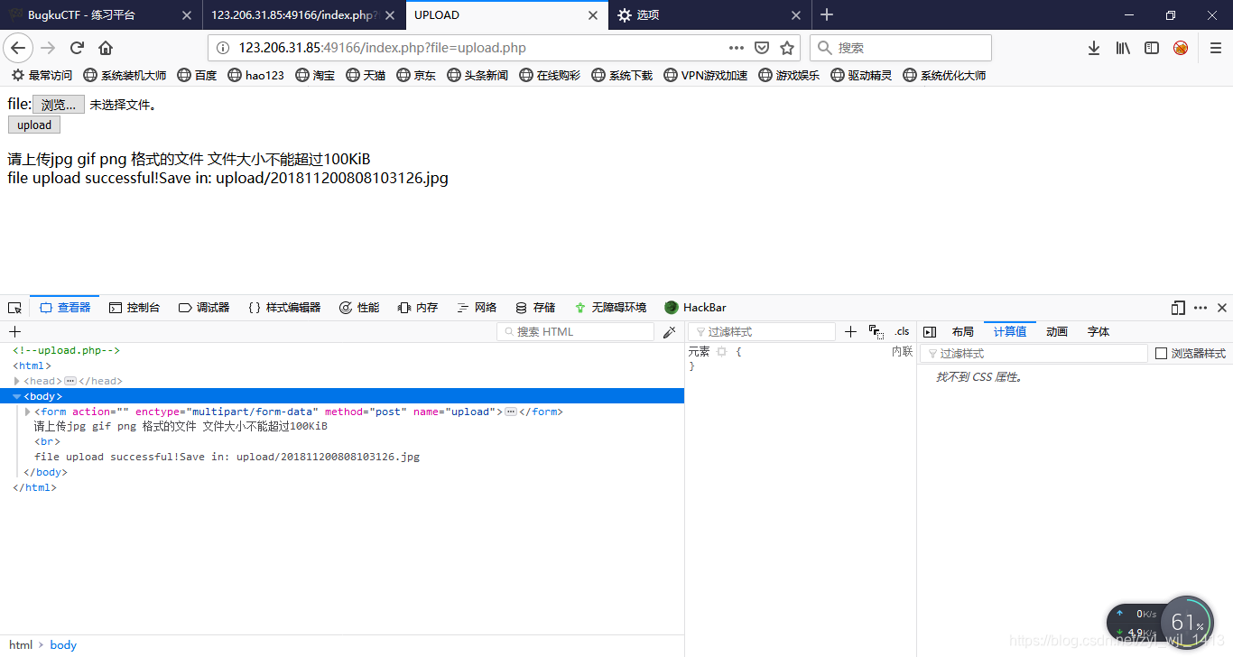Screen dimensions: 1233x657
Task: Toggle the three-pane inspector layout
Action: coord(930,332)
